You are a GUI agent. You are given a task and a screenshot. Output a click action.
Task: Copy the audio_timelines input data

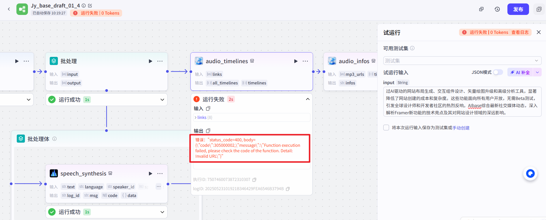coord(208,109)
